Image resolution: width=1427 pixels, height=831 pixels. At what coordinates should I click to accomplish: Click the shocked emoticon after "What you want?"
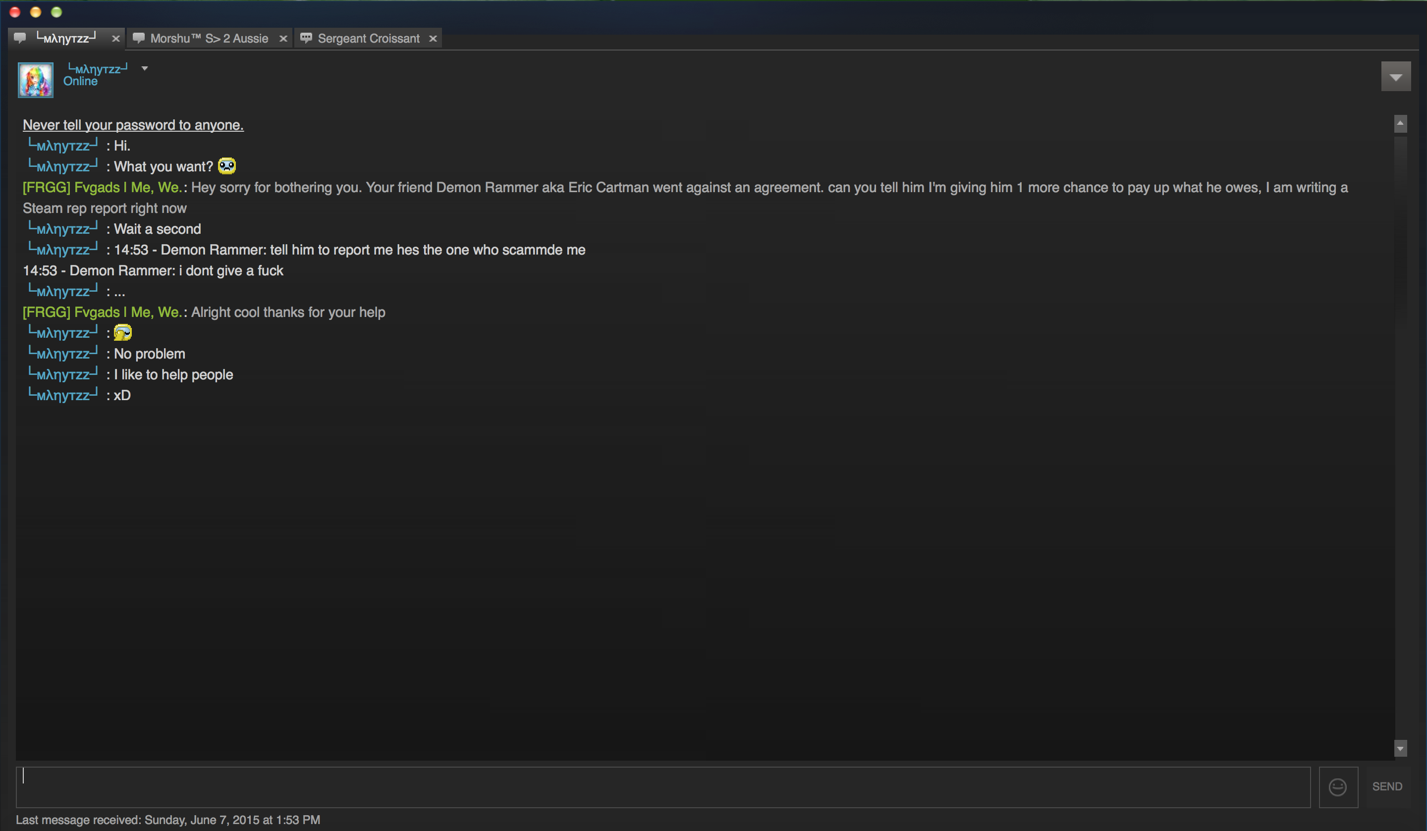tap(226, 166)
